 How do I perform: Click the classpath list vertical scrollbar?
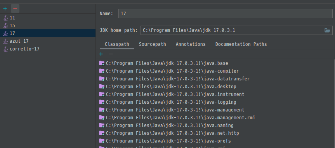pyautogui.click(x=334, y=103)
